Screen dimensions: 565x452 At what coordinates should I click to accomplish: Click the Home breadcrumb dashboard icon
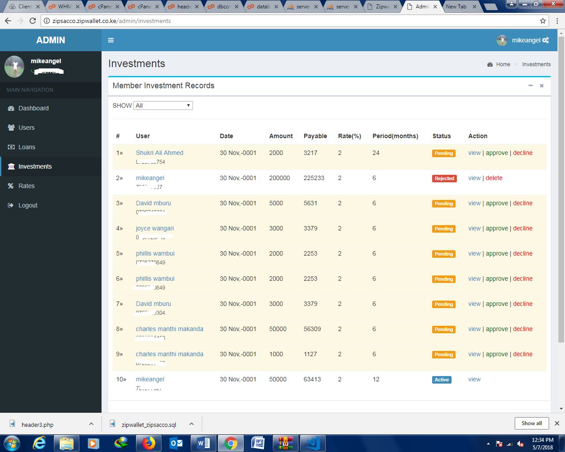tap(490, 64)
